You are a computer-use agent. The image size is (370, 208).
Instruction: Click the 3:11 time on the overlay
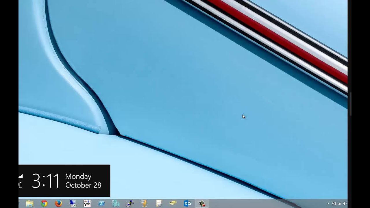(x=46, y=181)
